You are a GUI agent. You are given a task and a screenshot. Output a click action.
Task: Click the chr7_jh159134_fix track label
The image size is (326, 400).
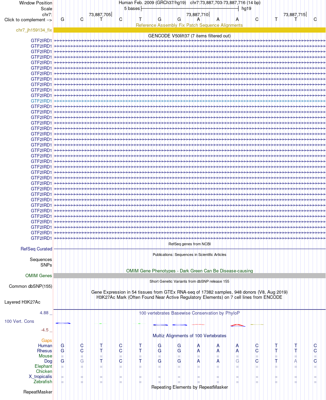[x=34, y=30]
